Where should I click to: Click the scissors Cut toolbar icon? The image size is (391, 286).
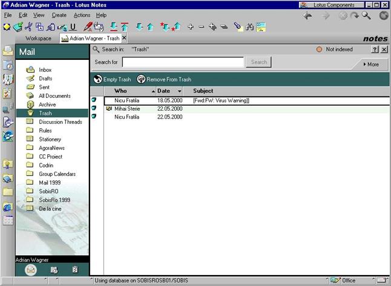pyautogui.click(x=28, y=27)
